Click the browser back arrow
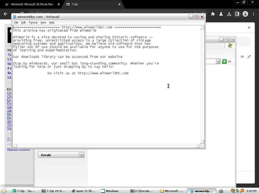Screen dimensions: 259x194 pos(6,14)
